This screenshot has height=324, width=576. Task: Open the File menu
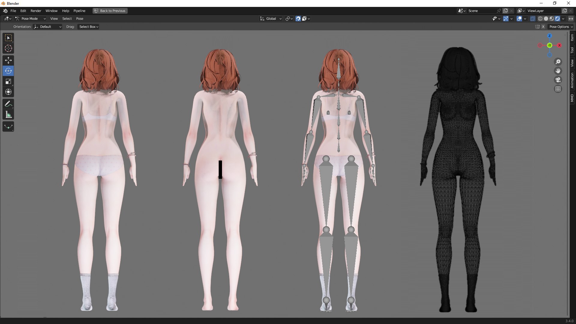tap(13, 11)
